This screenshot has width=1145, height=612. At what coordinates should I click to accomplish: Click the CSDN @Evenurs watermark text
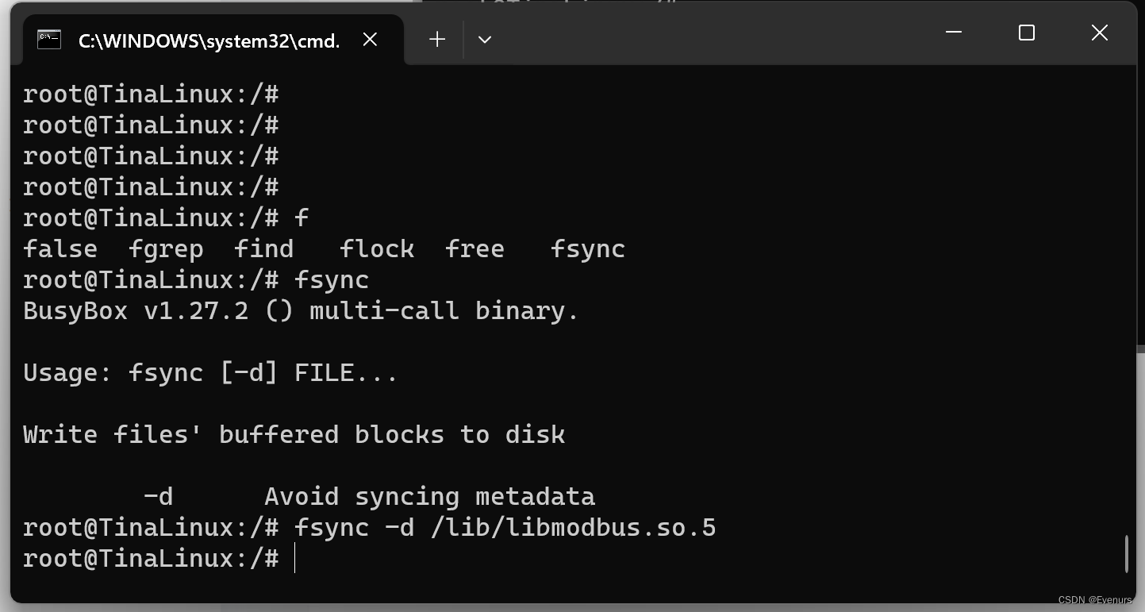[x=1097, y=600]
